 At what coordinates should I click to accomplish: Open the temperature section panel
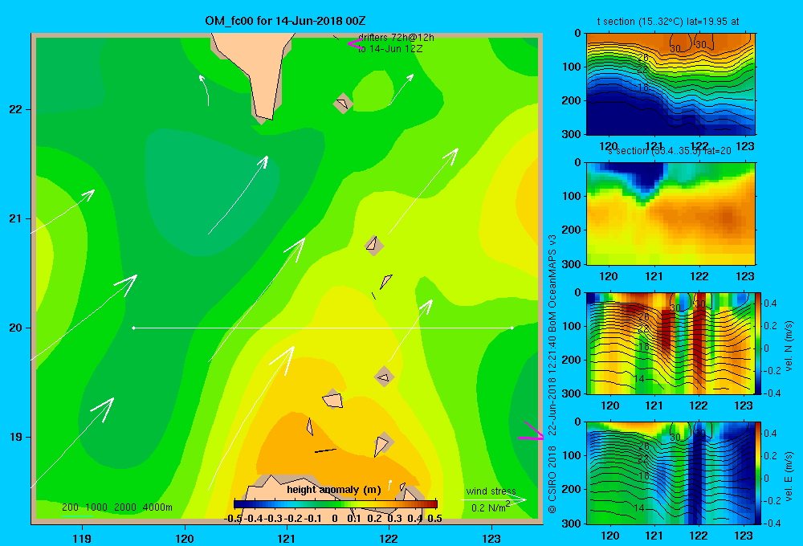[671, 84]
